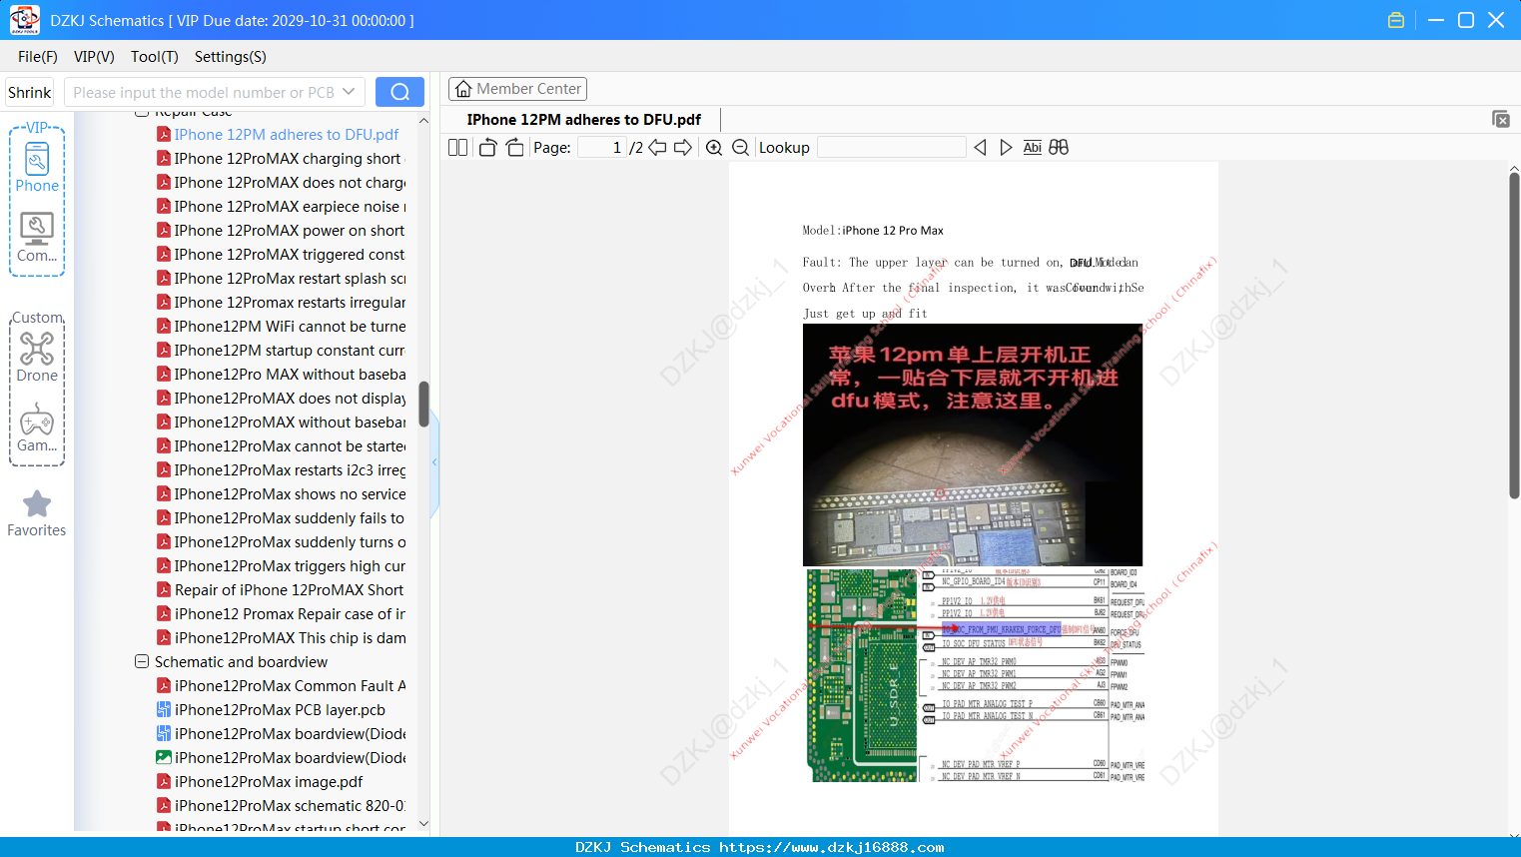
Task: Collapse the Schematic and boardview group
Action: click(x=142, y=662)
